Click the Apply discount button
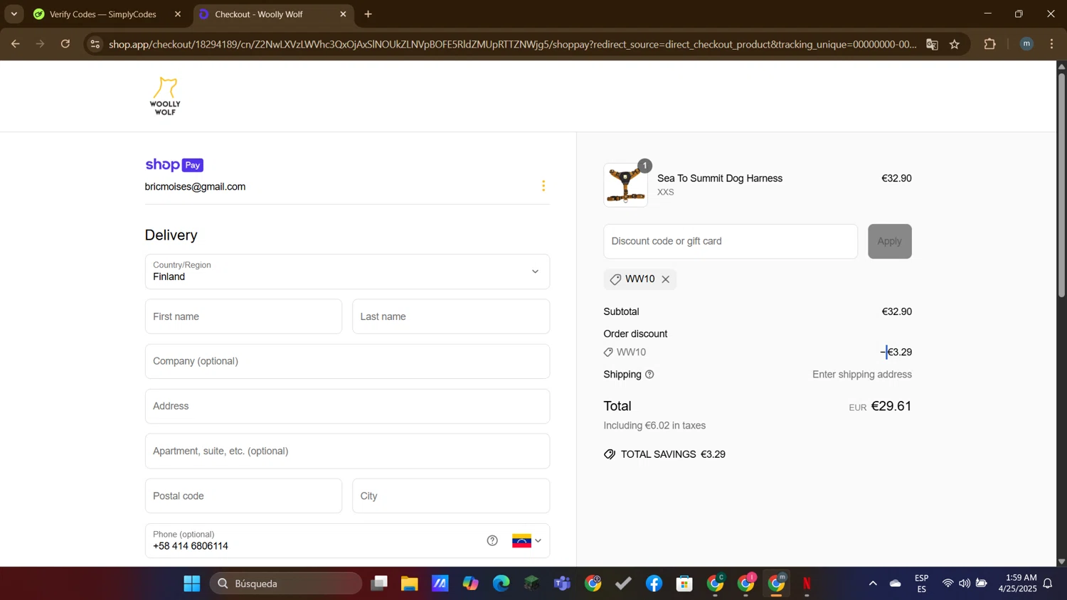This screenshot has width=1067, height=600. (x=889, y=241)
